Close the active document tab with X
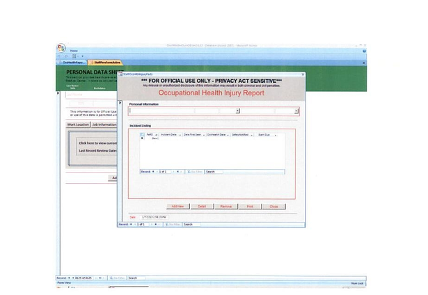428x295 pixels. 363,63
